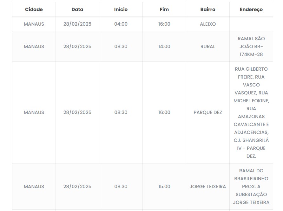Viewport: 283px width, 211px height.
Task: Select the 14:00 end time cell
Action: [164, 47]
